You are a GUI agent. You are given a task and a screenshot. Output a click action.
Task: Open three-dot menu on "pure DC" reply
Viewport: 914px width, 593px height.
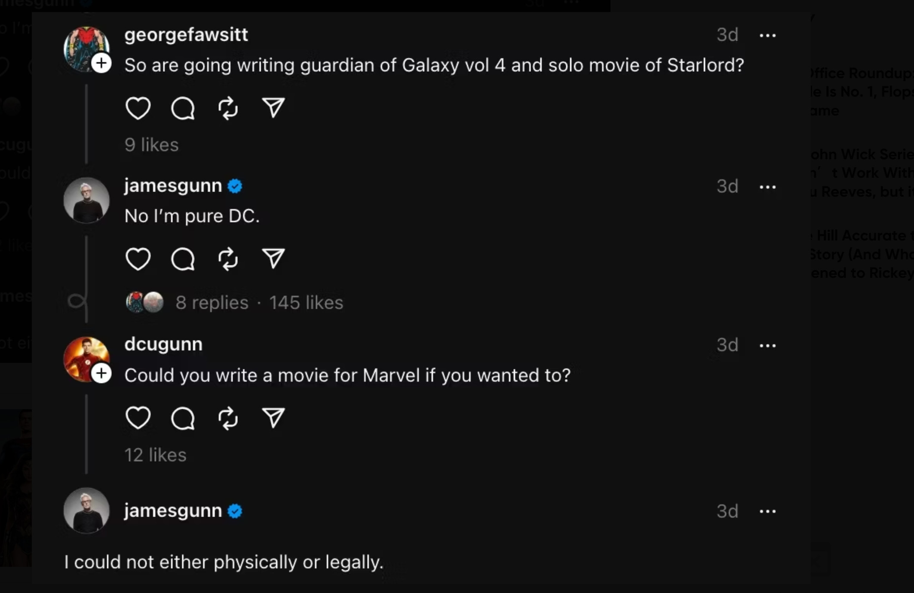pos(767,187)
